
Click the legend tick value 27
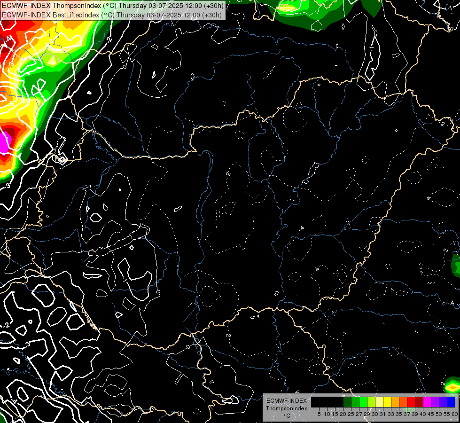pos(359,414)
